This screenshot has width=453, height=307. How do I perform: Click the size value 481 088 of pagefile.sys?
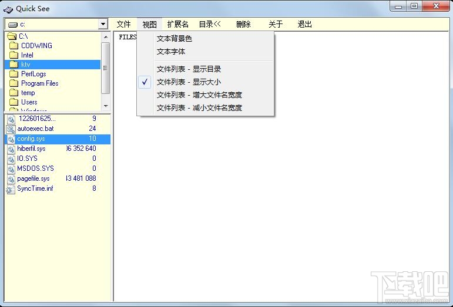coord(81,178)
